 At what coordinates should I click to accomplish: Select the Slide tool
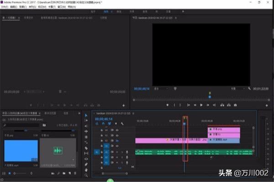tap(86, 159)
